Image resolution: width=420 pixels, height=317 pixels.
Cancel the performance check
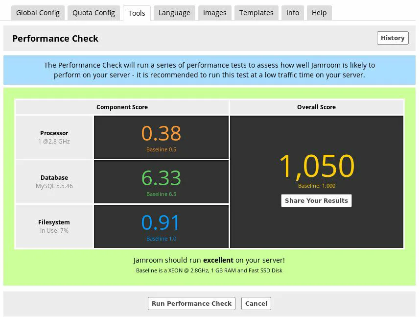point(256,303)
